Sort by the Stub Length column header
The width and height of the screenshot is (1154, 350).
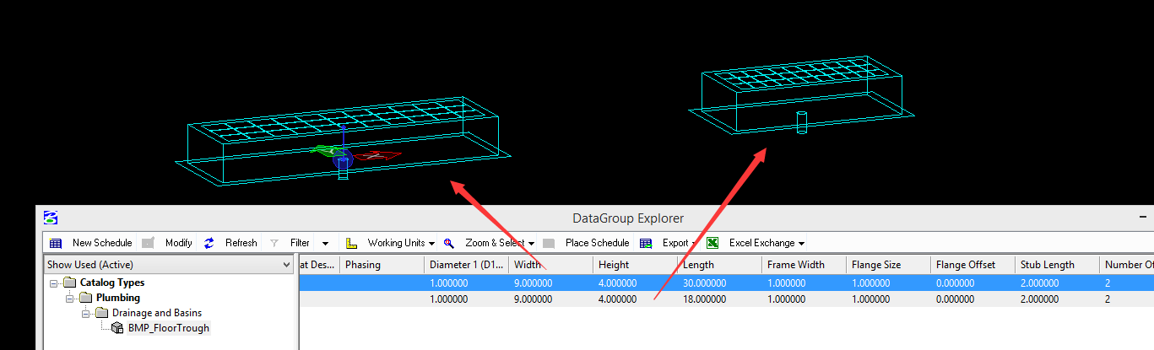click(1057, 265)
